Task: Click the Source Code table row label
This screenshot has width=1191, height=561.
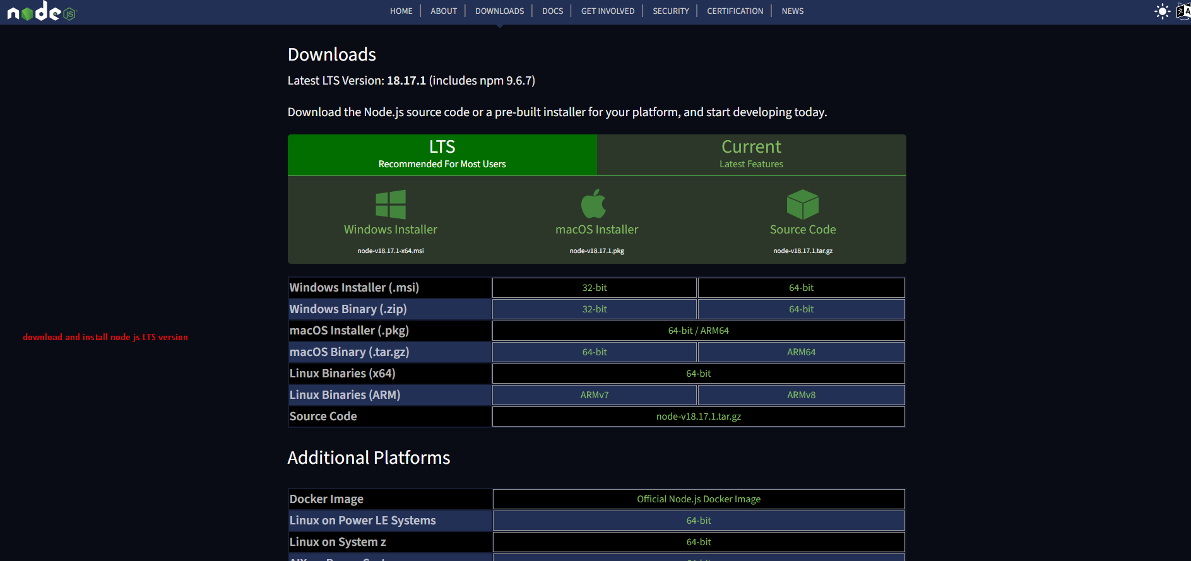Action: coord(323,416)
